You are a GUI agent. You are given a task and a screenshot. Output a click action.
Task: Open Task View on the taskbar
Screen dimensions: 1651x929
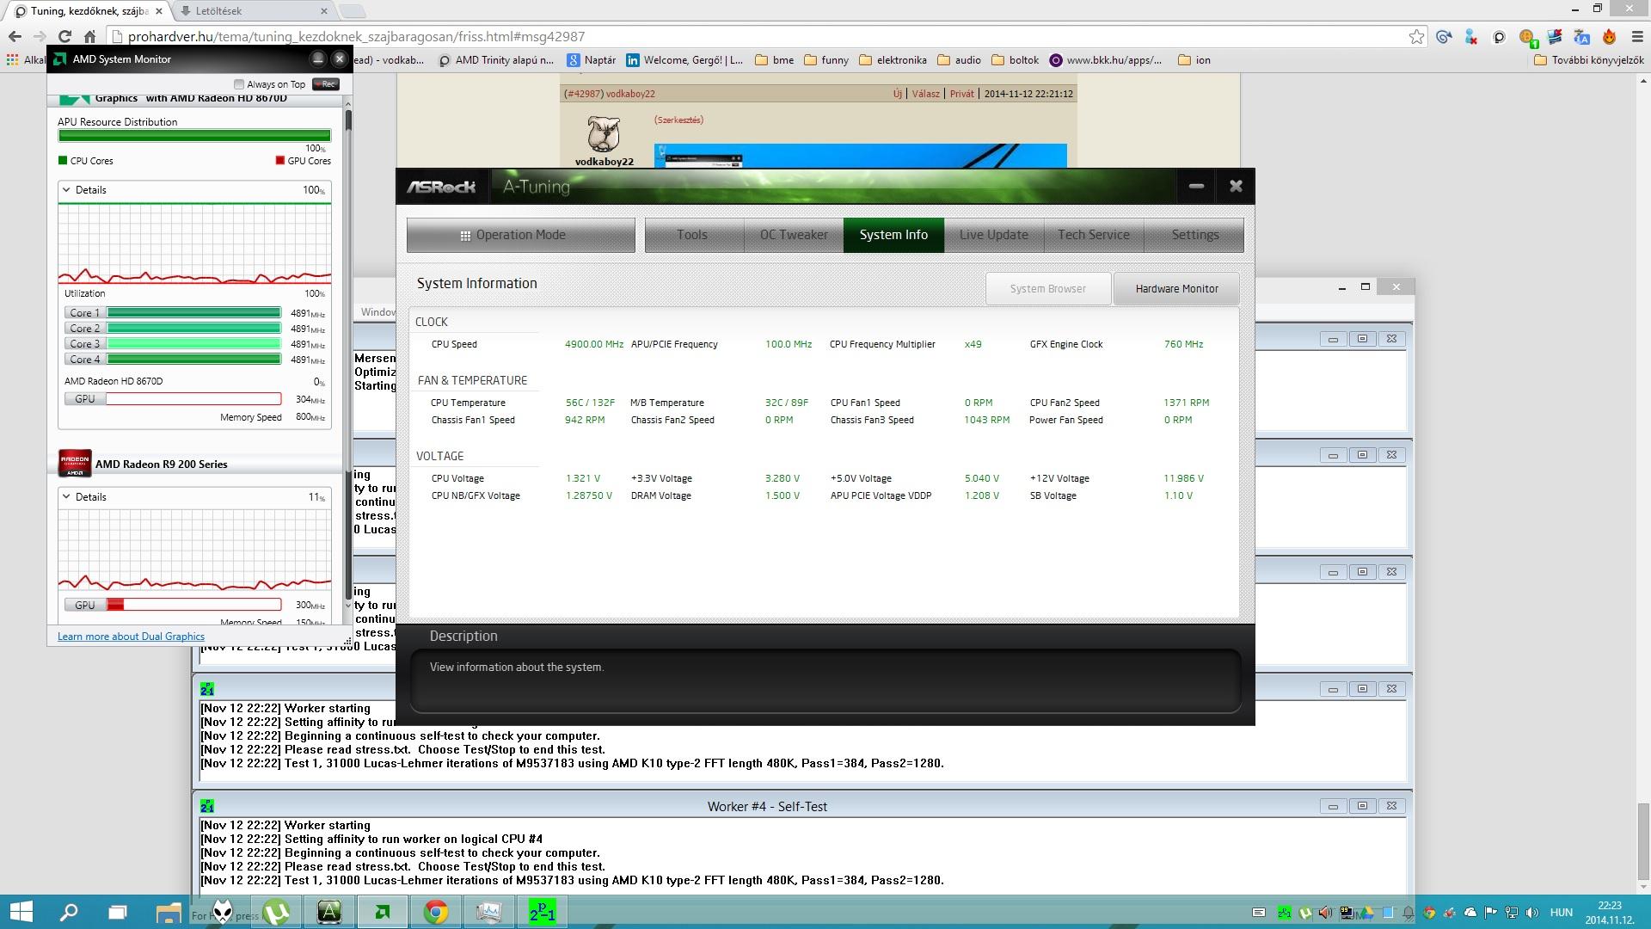117,912
